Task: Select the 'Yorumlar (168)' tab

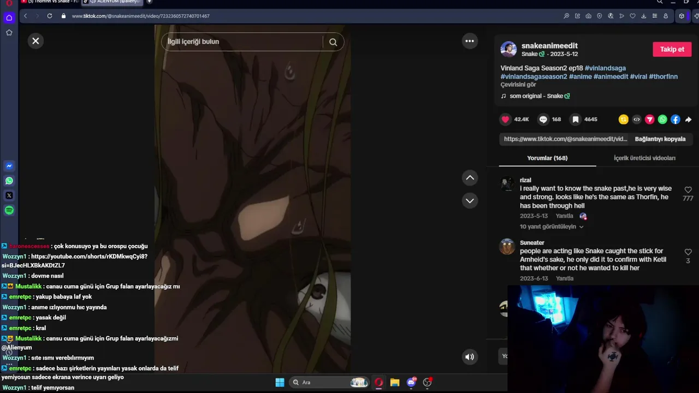Action: [547, 158]
